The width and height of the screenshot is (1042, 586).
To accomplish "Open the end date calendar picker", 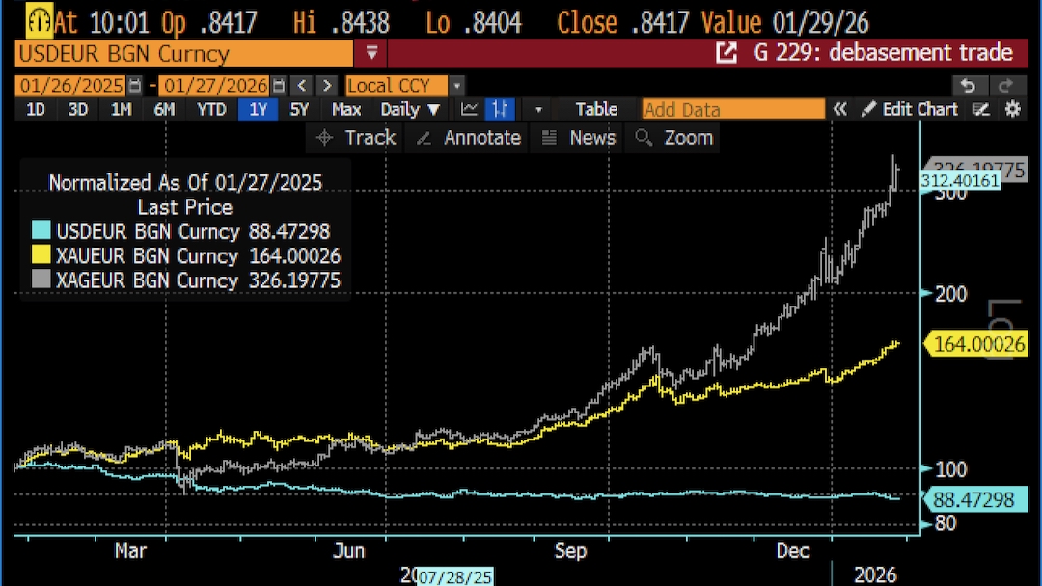I will pos(279,86).
